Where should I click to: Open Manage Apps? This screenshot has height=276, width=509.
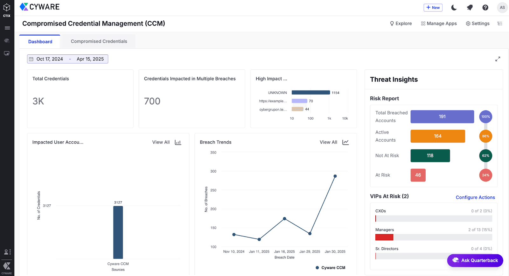coord(439,24)
